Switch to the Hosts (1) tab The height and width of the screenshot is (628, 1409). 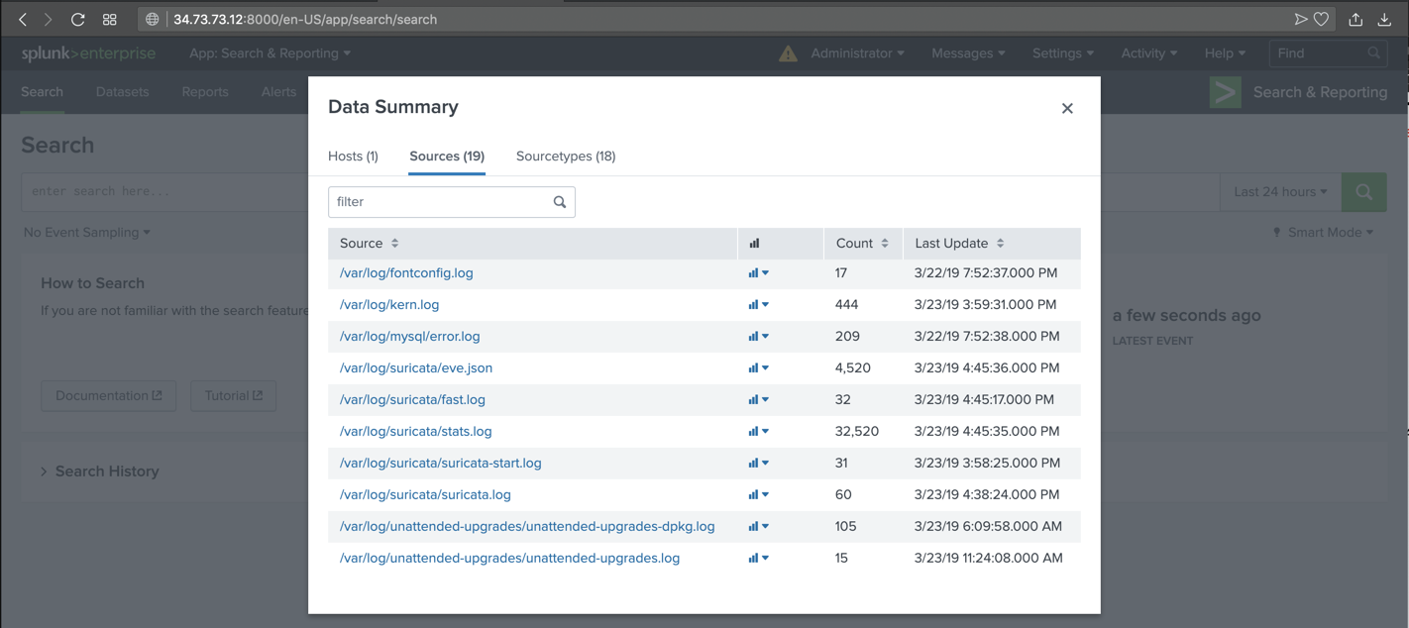[353, 157]
